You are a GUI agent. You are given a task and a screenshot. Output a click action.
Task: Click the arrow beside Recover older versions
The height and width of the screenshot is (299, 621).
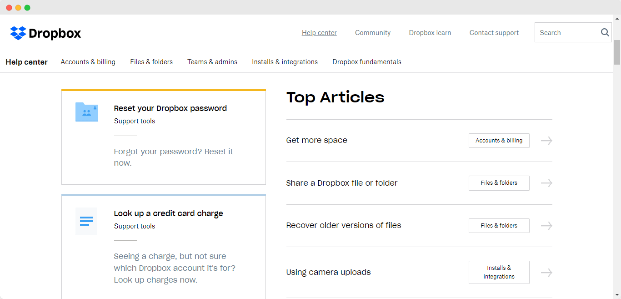[546, 225]
